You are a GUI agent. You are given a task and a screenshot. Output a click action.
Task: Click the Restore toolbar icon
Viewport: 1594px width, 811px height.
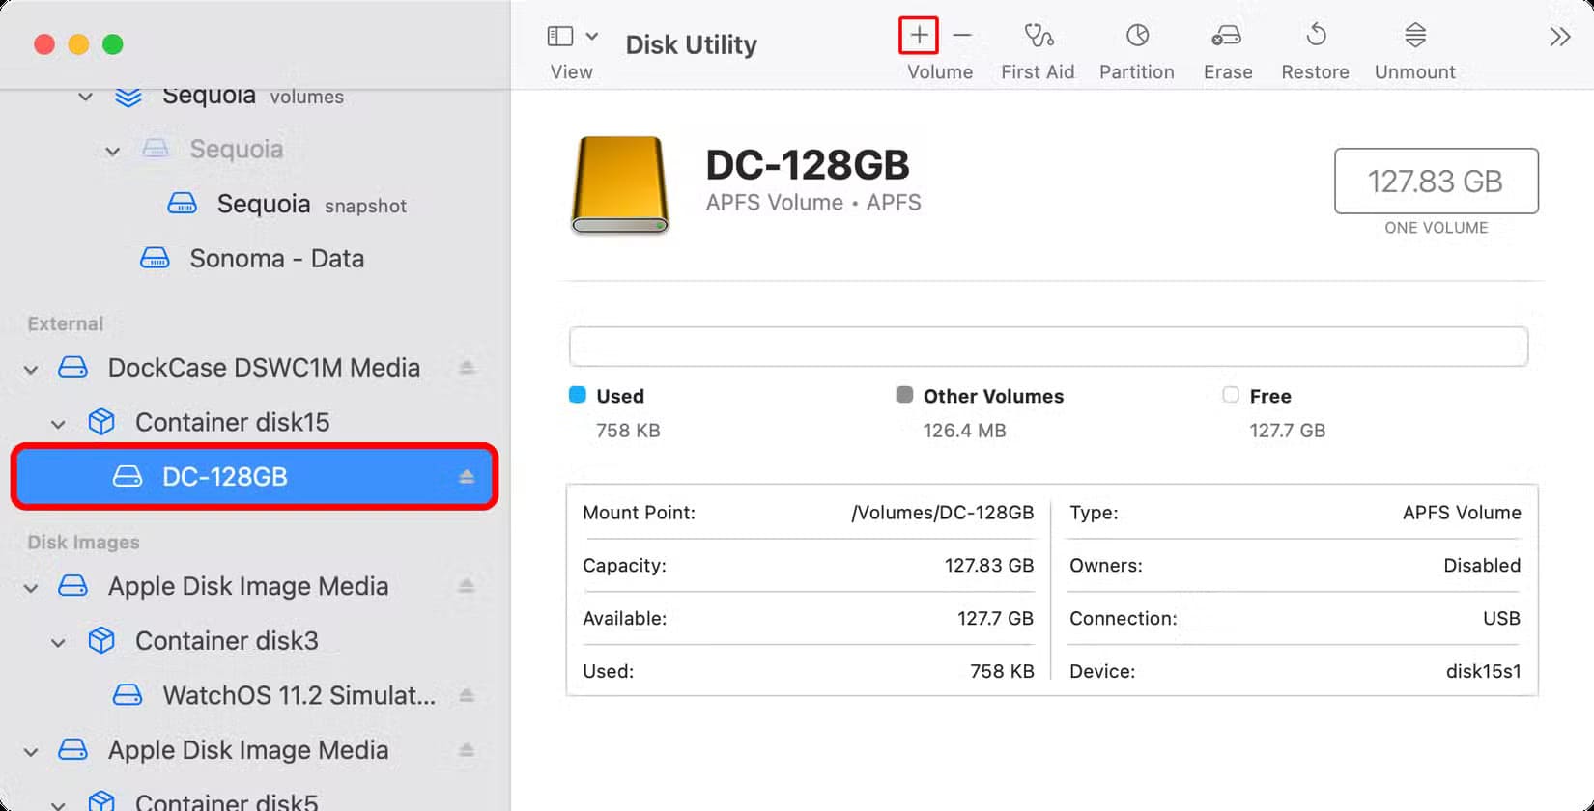coord(1315,37)
